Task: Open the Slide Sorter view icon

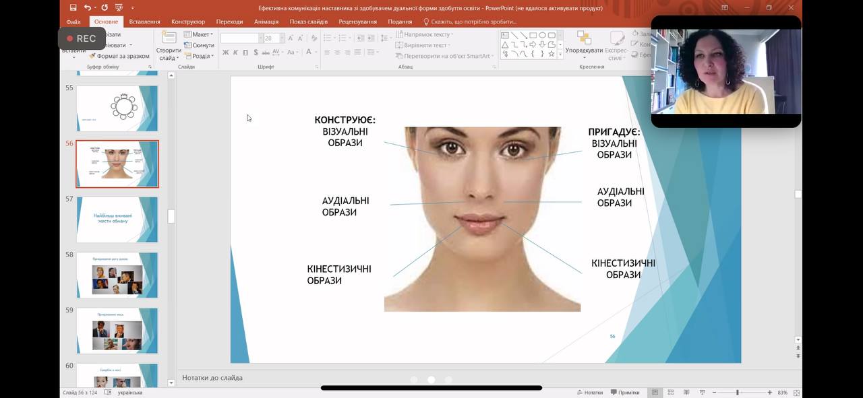Action: [671, 393]
